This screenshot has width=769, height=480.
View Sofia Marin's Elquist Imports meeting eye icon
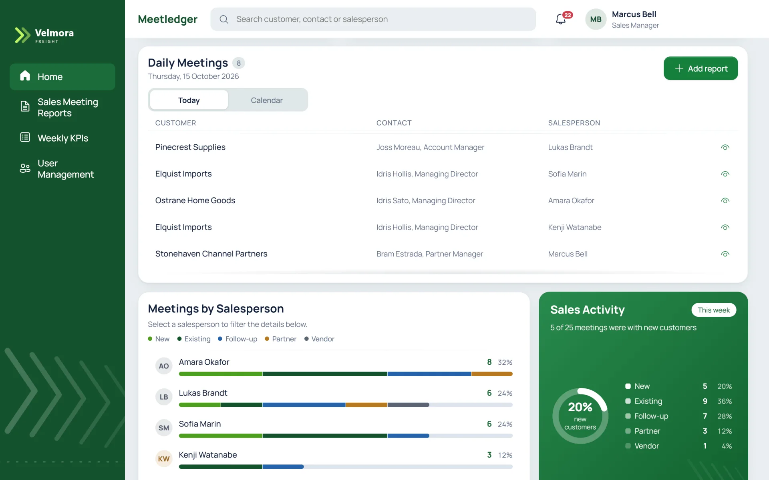point(725,174)
